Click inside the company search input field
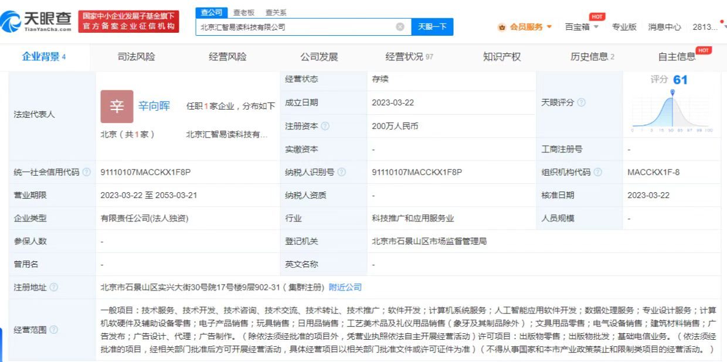The image size is (727, 362). pyautogui.click(x=293, y=26)
